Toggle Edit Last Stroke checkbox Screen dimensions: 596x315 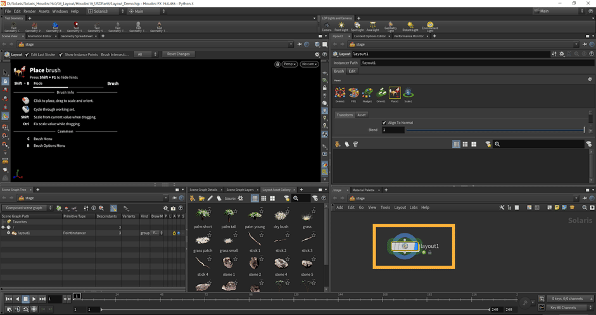[27, 54]
